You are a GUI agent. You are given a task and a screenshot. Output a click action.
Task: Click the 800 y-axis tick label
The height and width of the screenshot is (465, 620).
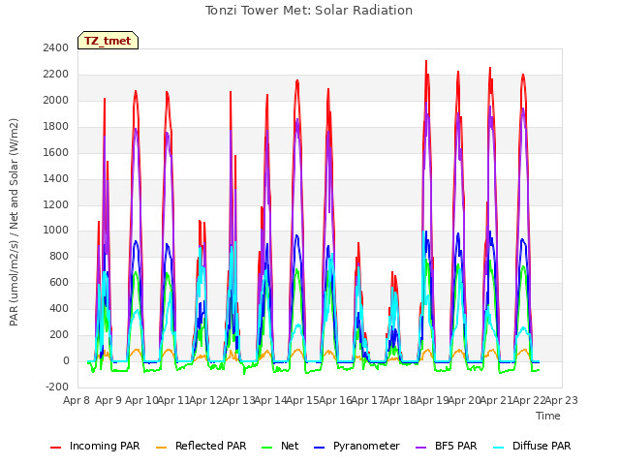click(59, 256)
